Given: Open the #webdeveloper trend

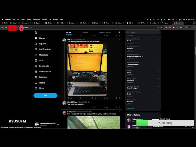Looking at the screenshot, I should [x=142, y=87].
